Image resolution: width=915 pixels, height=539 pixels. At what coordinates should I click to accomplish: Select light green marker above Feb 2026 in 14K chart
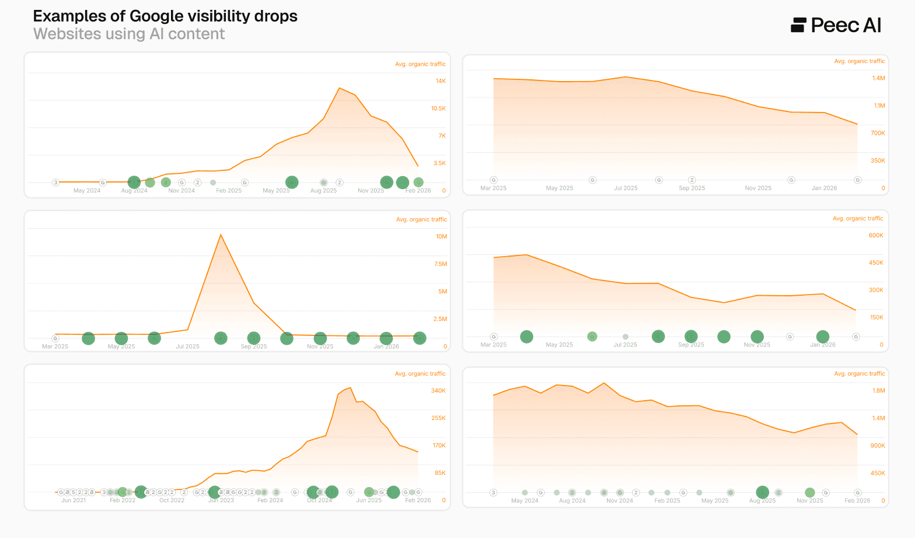tap(418, 183)
